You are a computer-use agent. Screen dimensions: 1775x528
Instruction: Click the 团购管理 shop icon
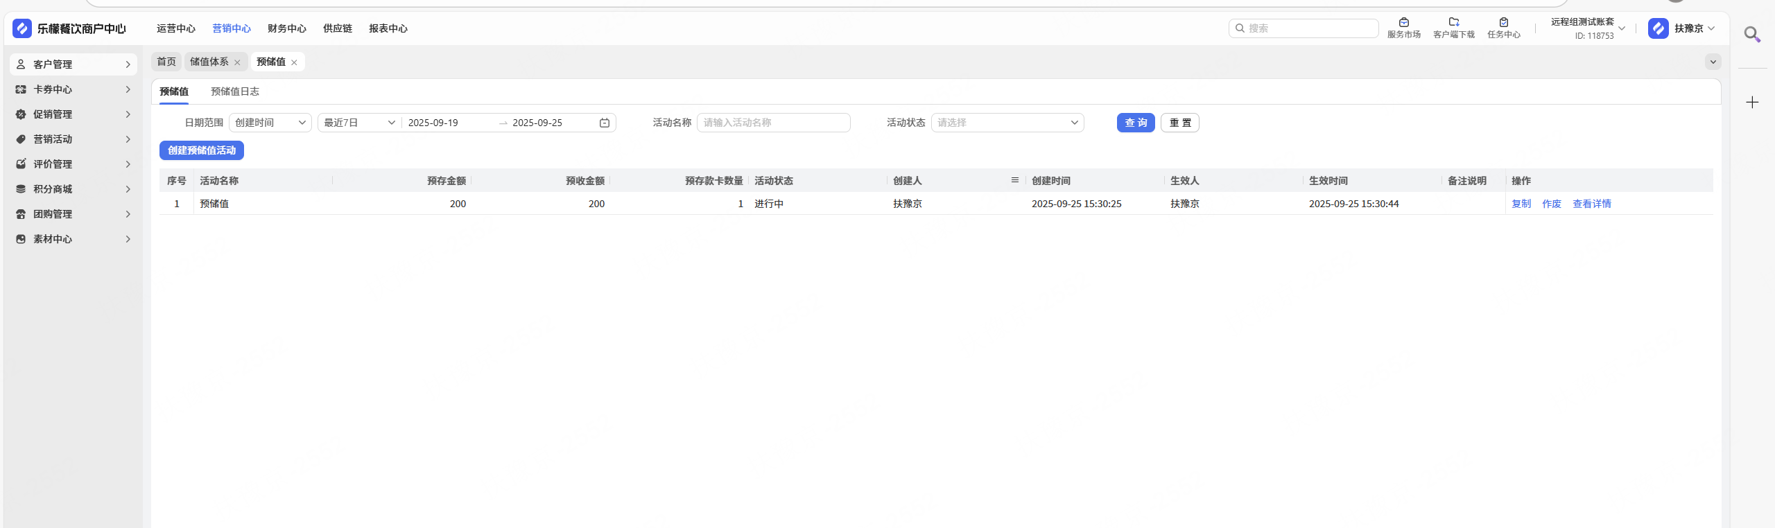point(21,214)
